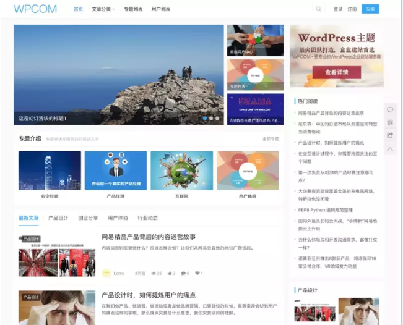This screenshot has width=403, height=325.
Task: Click the blue 投稿 button
Action: click(370, 9)
